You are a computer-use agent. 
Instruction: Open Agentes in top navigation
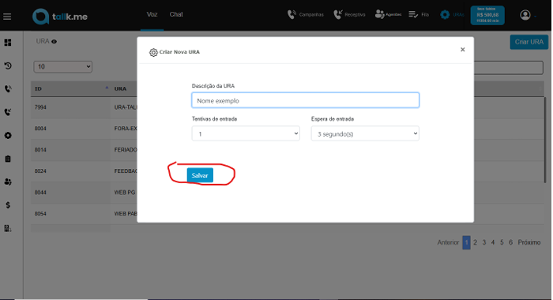point(388,14)
